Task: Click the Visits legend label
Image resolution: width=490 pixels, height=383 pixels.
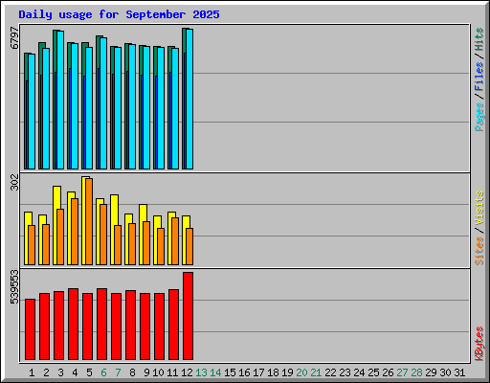Action: [x=479, y=208]
